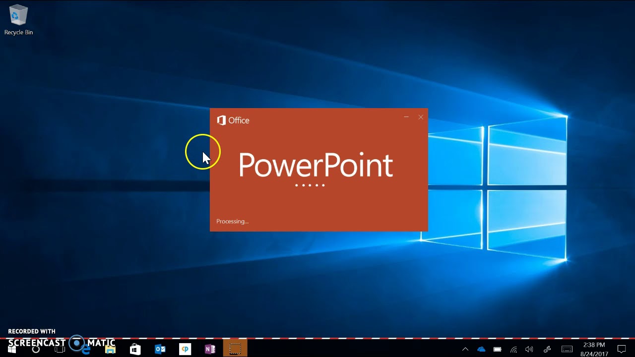The image size is (635, 357).
Task: Open the volume speaker control
Action: [529, 350]
